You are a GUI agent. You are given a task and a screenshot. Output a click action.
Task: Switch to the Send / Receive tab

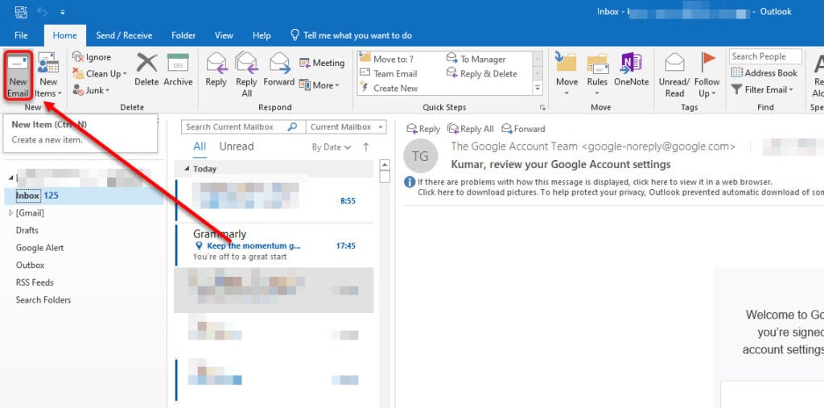[x=124, y=35]
